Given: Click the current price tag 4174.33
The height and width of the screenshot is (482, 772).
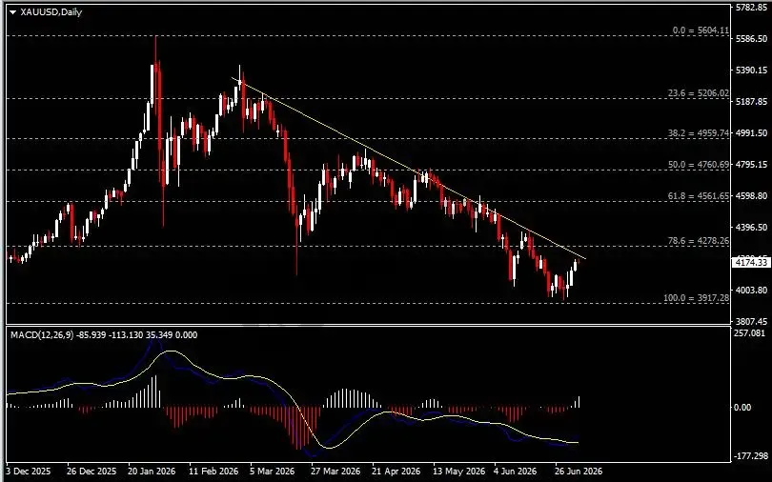Looking at the screenshot, I should point(751,263).
